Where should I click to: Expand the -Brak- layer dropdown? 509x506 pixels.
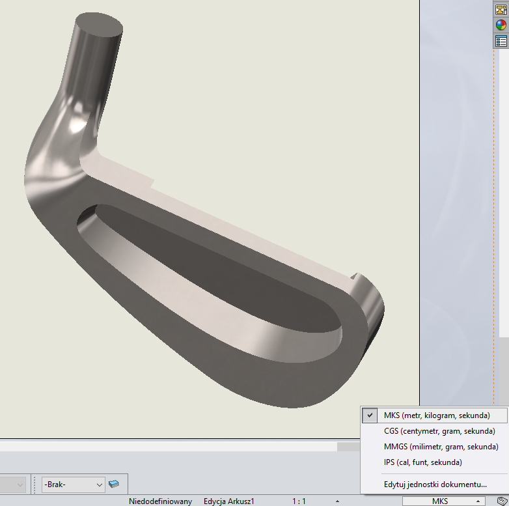99,485
